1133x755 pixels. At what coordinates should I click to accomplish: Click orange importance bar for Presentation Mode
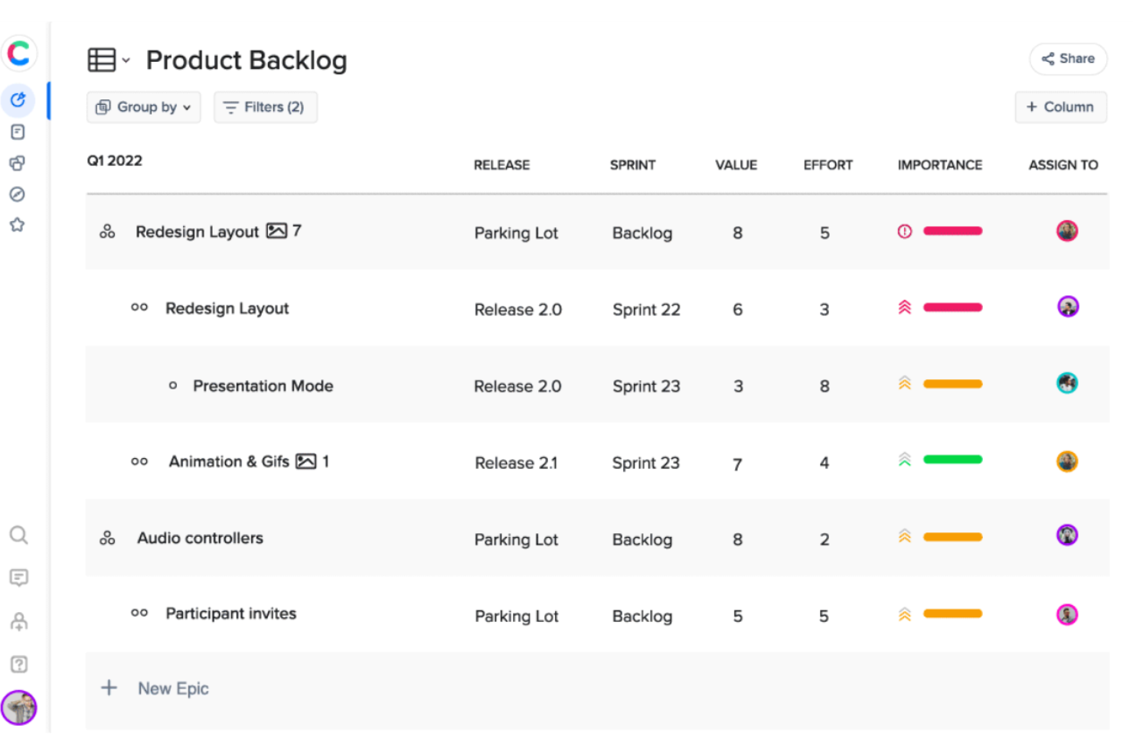pyautogui.click(x=952, y=384)
